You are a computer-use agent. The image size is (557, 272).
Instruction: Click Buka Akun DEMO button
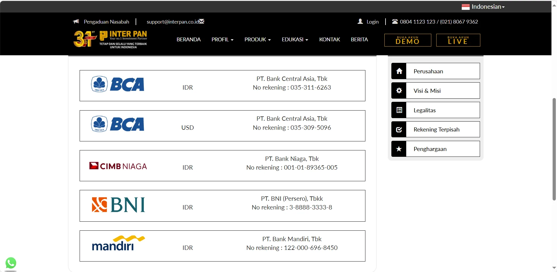[408, 40]
